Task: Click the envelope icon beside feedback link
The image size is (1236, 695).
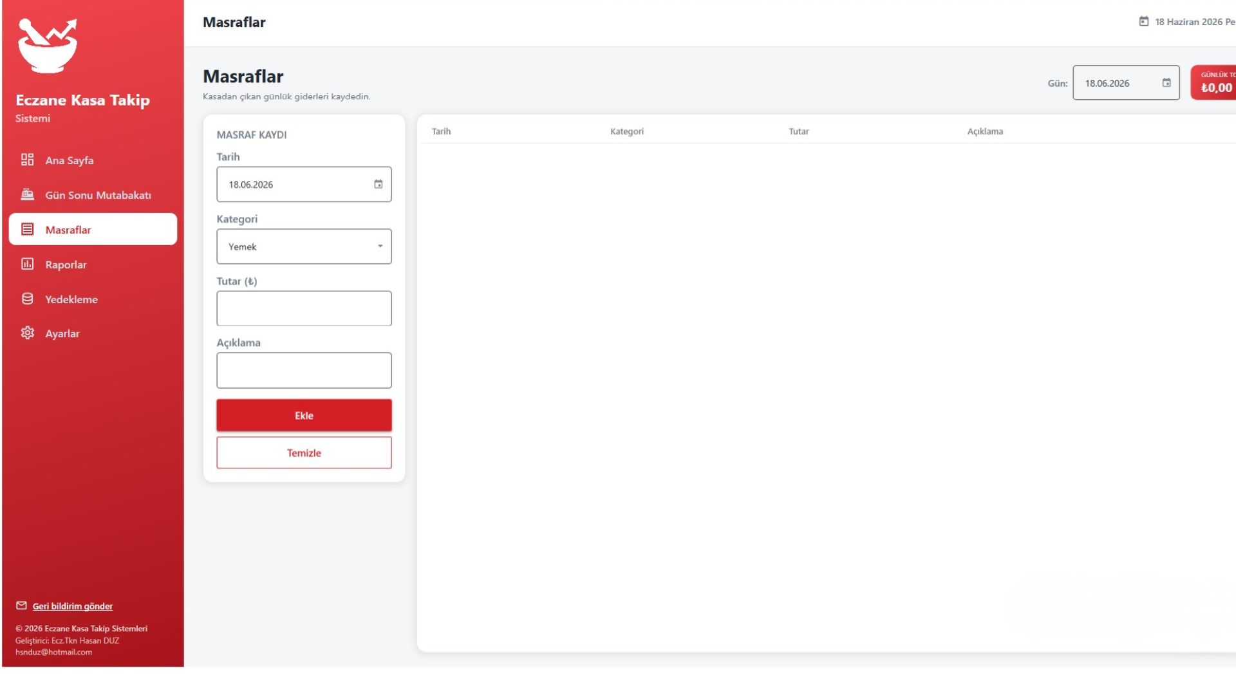Action: (x=21, y=606)
